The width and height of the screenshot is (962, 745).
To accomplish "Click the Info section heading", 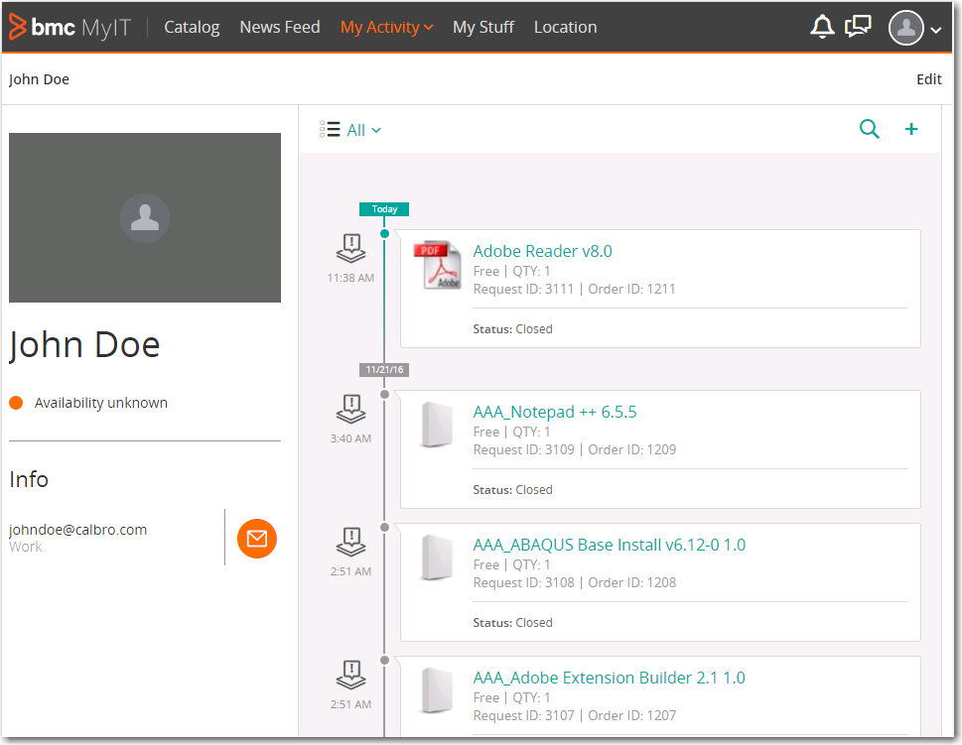I will tap(29, 479).
